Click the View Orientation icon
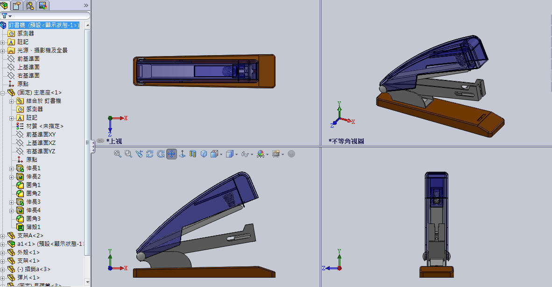The width and height of the screenshot is (552, 287). (214, 154)
